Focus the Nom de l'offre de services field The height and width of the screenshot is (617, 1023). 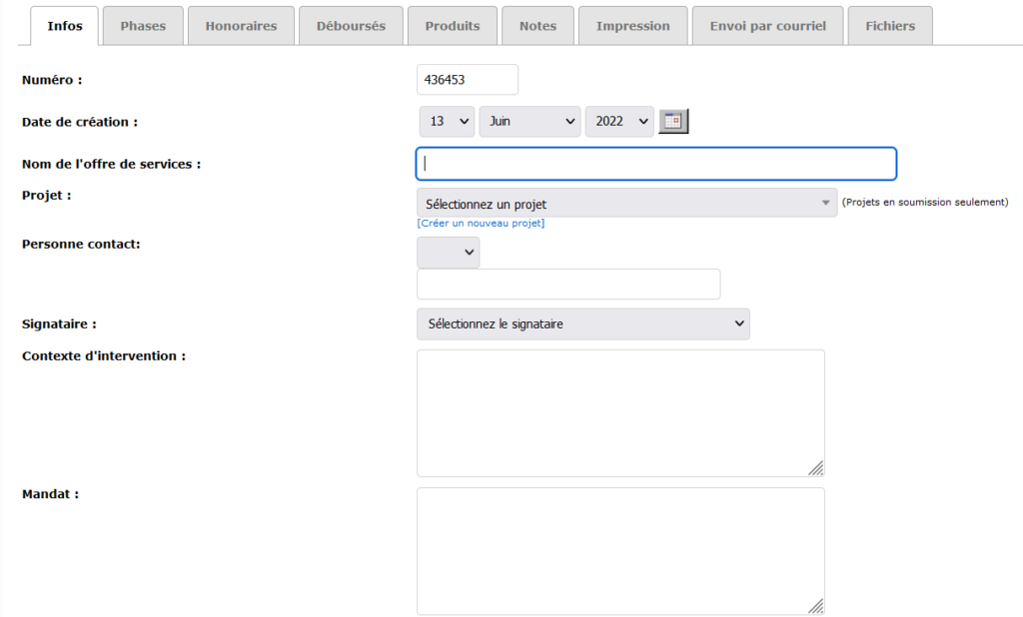coord(655,164)
